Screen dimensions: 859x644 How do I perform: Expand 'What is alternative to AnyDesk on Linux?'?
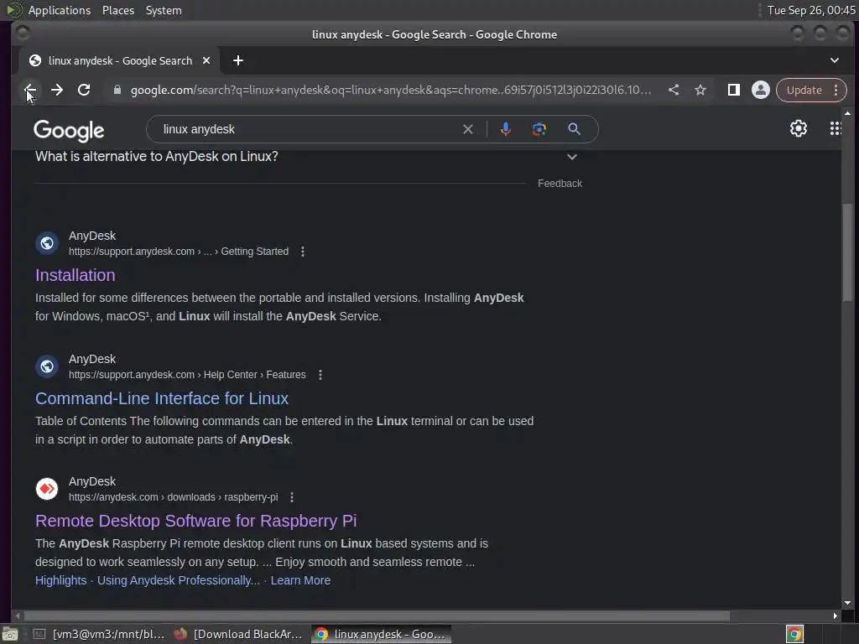307,157
